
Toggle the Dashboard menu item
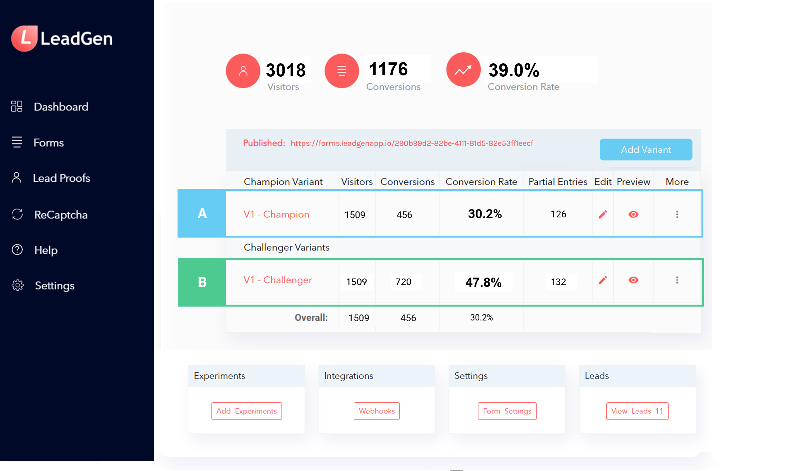pyautogui.click(x=61, y=106)
